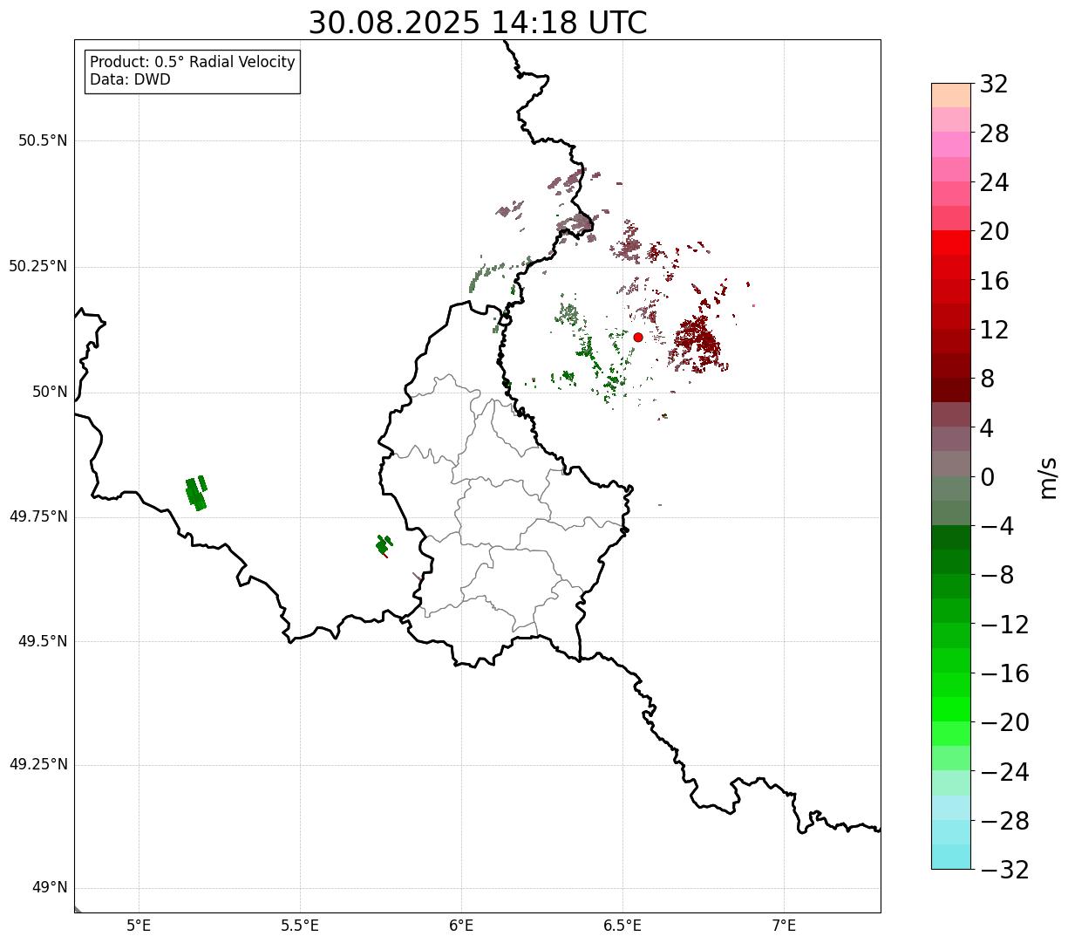Click the bright green colorbar segment near −18
The width and height of the screenshot is (1068, 943).
[x=951, y=709]
